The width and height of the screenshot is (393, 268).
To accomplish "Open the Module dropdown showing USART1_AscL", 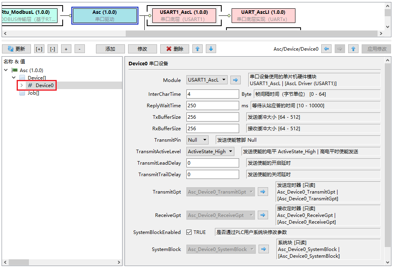I will point(207,80).
